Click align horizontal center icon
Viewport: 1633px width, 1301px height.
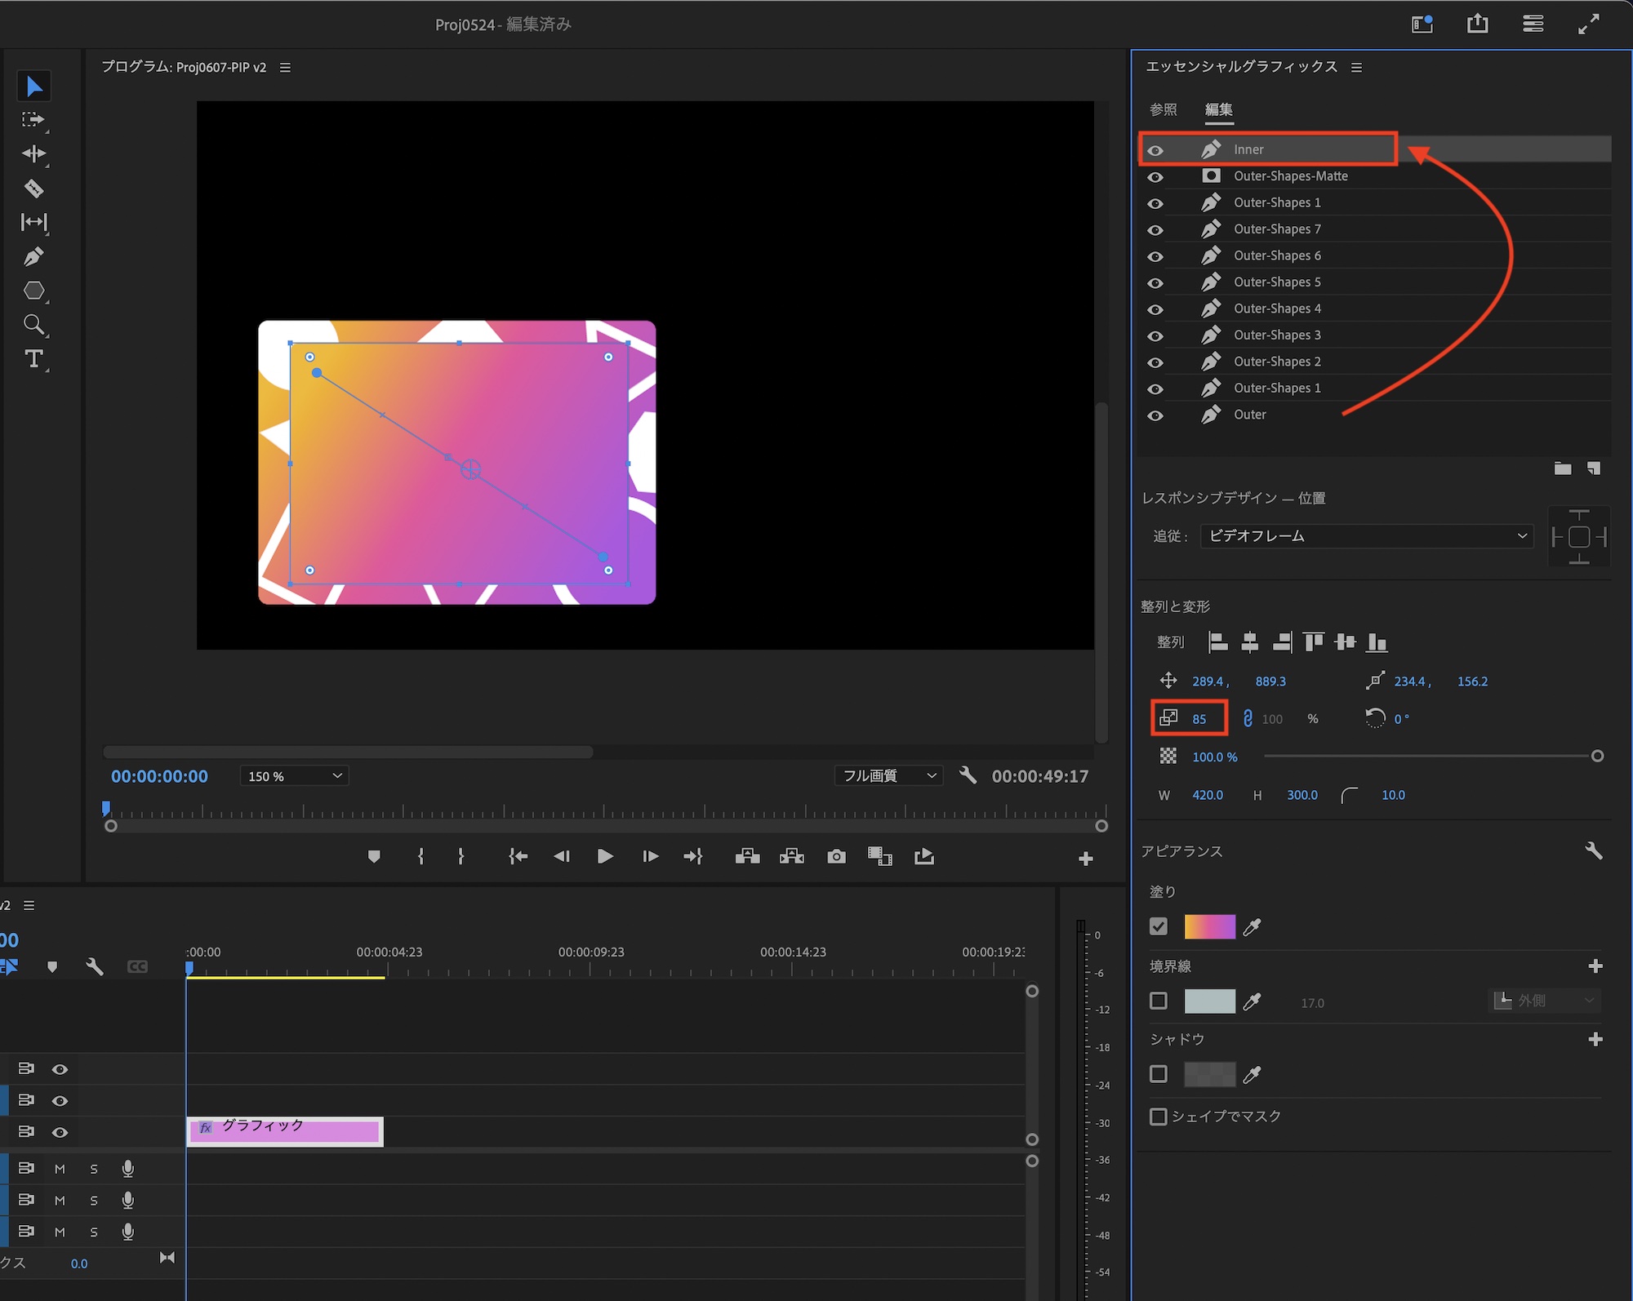click(1249, 642)
